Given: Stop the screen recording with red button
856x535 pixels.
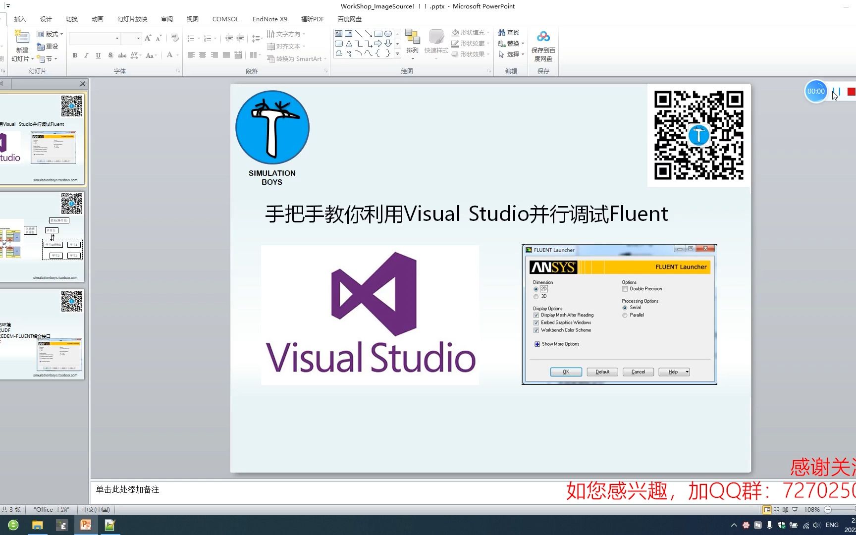Looking at the screenshot, I should click(x=851, y=91).
